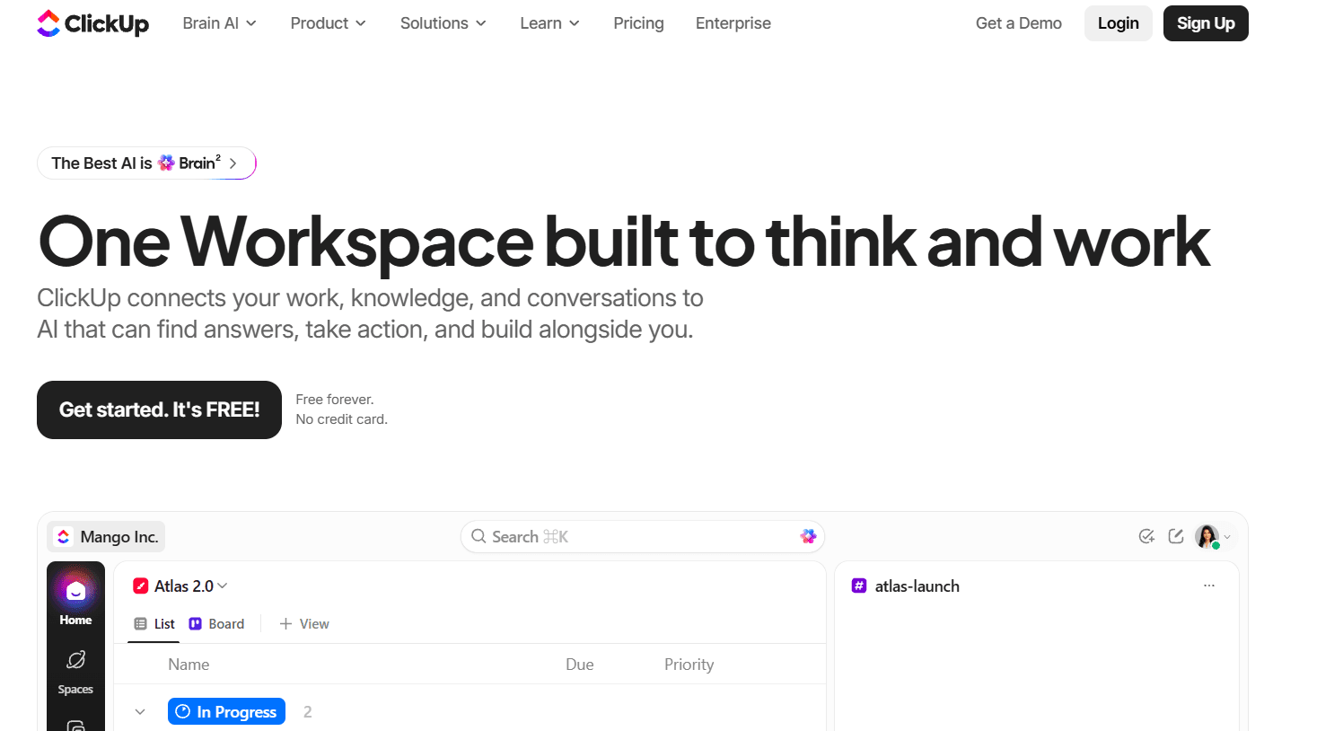The height and width of the screenshot is (731, 1343).
Task: Click the Get a Demo link
Action: click(x=1018, y=23)
